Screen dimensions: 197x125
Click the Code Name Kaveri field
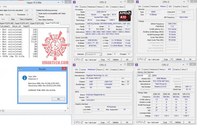[x=94, y=15]
